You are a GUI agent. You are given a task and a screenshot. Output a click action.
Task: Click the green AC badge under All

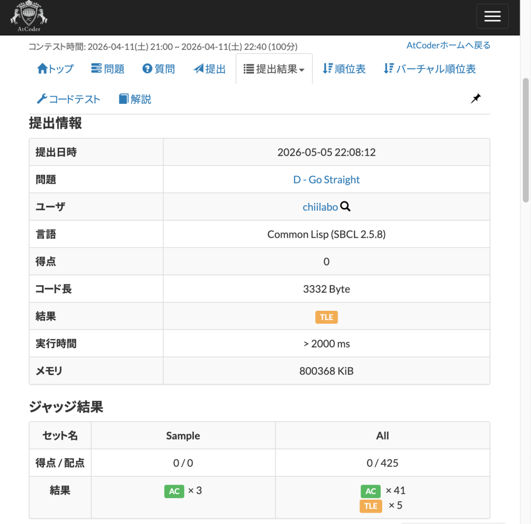point(370,491)
